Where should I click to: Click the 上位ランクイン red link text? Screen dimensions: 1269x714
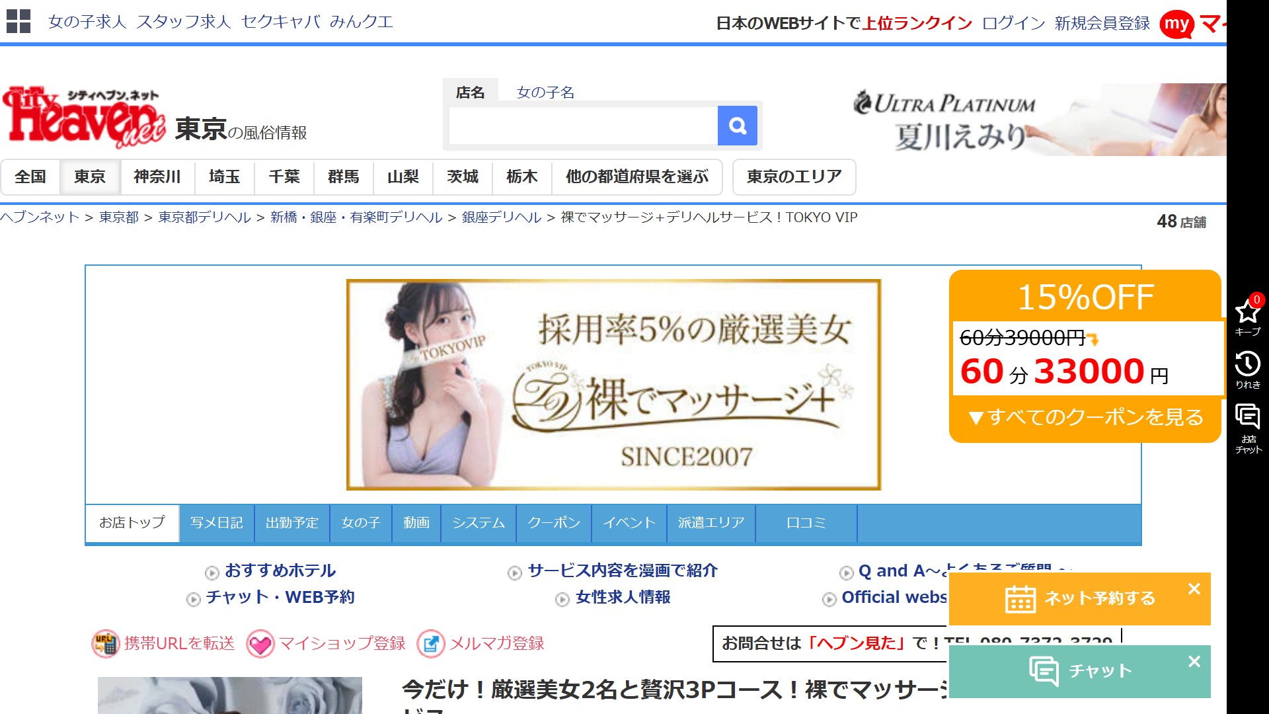[x=917, y=24]
